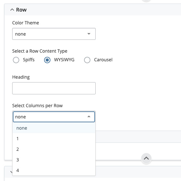The height and width of the screenshot is (181, 181).
Task: Select the WYSIWYG radio button
Action: (x=47, y=60)
